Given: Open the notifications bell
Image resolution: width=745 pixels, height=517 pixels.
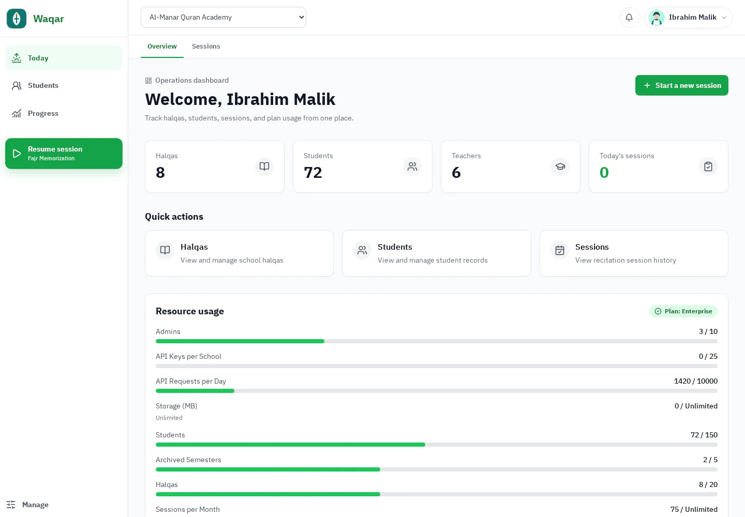Looking at the screenshot, I should [630, 18].
